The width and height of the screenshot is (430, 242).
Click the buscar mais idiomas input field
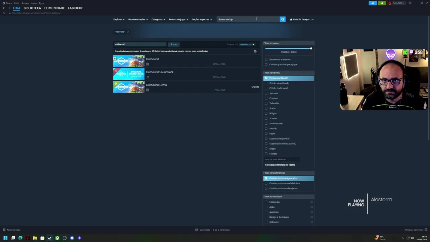tap(282, 159)
